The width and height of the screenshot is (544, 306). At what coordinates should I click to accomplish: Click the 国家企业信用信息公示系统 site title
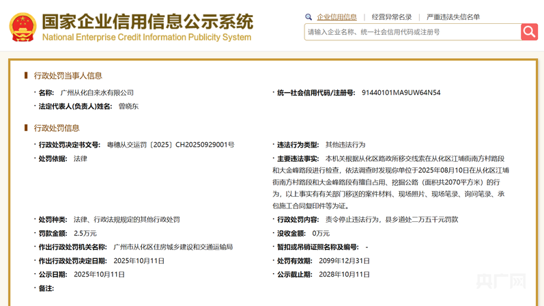click(x=147, y=20)
